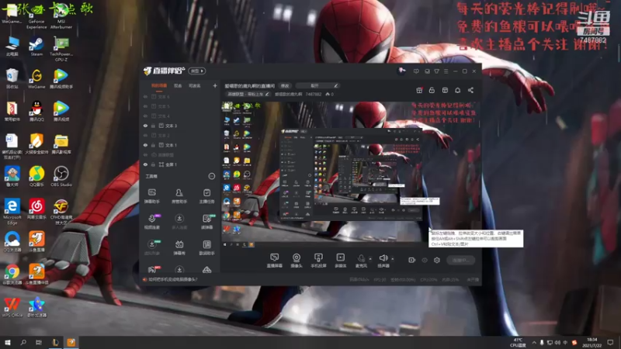Add a 手机投屏 phone mirroring source
This screenshot has height=349, width=621.
click(x=318, y=261)
